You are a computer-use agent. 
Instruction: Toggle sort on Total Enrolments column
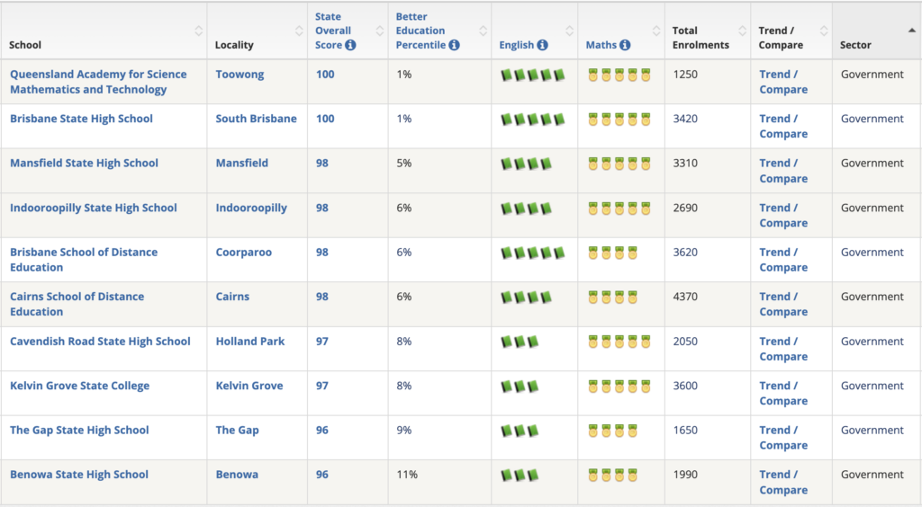click(x=742, y=31)
